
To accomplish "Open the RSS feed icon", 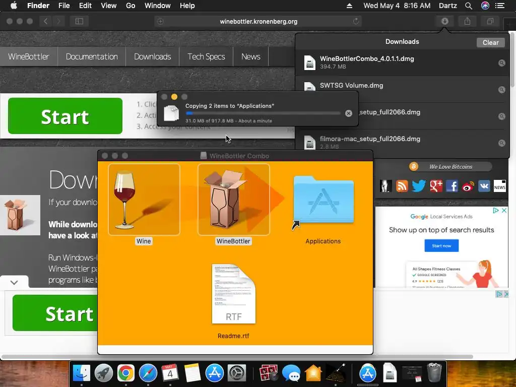I will [x=402, y=186].
